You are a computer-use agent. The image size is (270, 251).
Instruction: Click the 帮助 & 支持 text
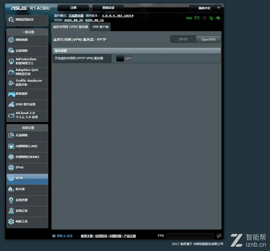(65, 236)
